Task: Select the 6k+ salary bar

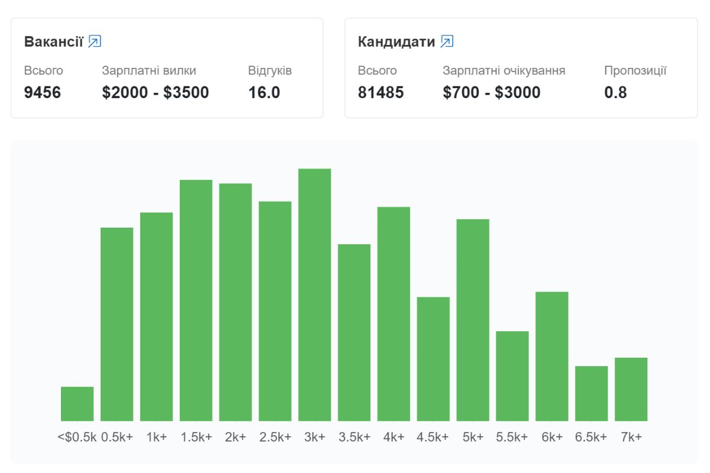Action: coord(552,356)
